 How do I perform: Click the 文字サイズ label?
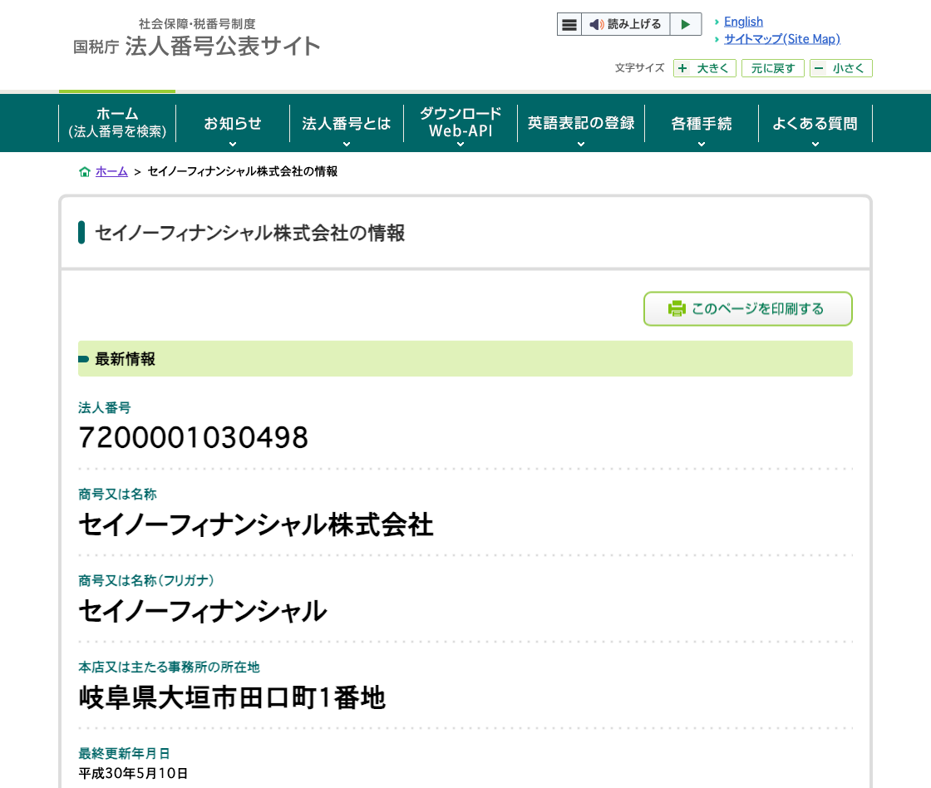point(639,68)
